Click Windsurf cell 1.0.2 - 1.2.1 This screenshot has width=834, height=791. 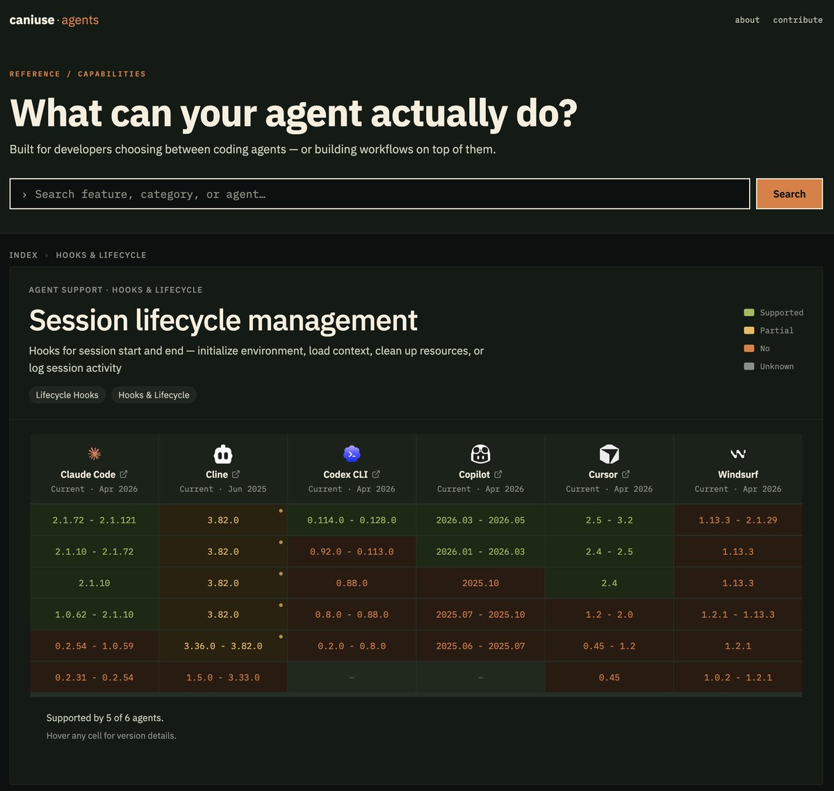pos(738,677)
